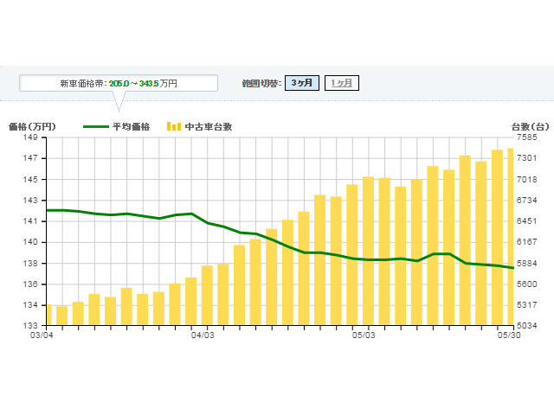
Task: Click the yellow 中古車台数 legend bar icon
Action: point(174,126)
